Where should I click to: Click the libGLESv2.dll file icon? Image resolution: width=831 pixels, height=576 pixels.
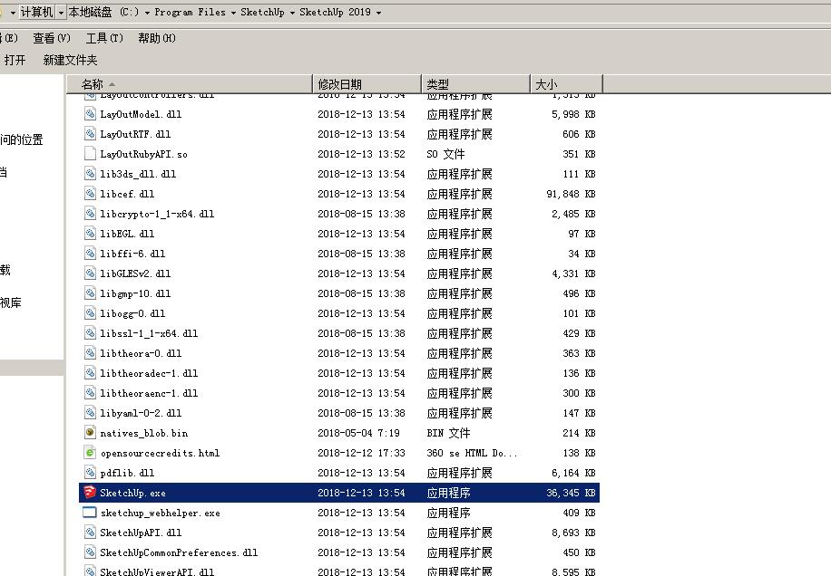tap(90, 274)
